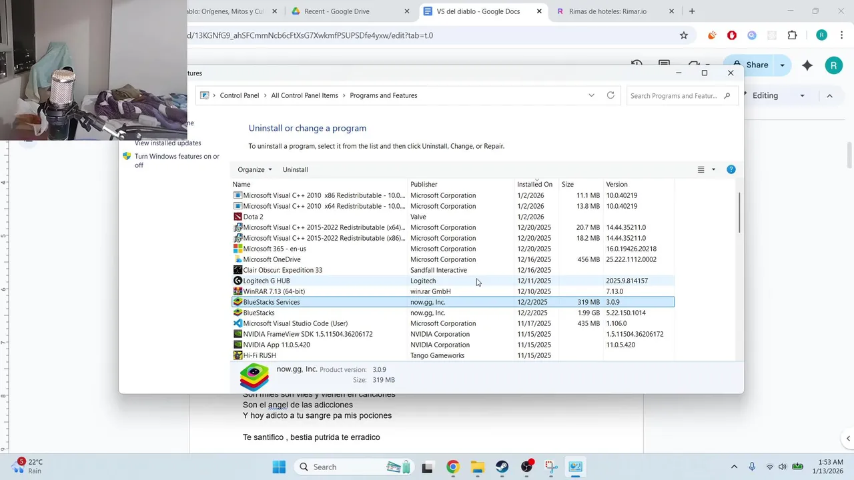Sort by the Name column header
Image resolution: width=854 pixels, height=480 pixels.
(320, 184)
